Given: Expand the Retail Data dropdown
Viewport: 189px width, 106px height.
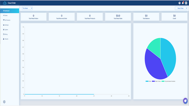Looking at the screenshot, I should pyautogui.click(x=181, y=8).
